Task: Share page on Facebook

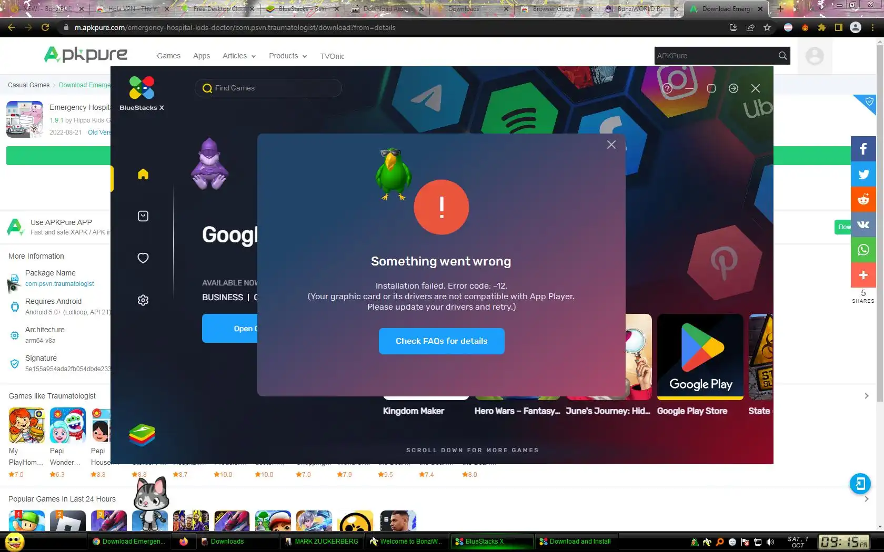Action: click(x=863, y=149)
